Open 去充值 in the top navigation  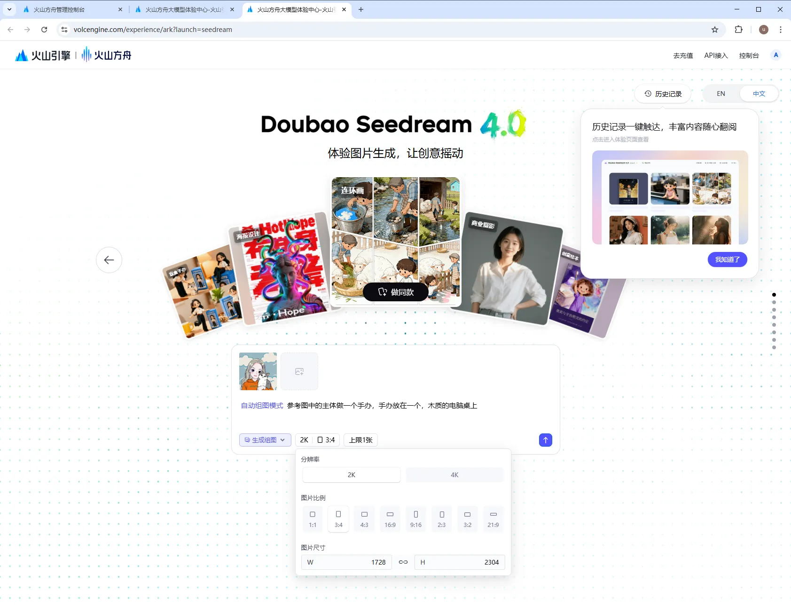tap(683, 55)
